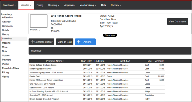This screenshot has width=192, height=102.
Task: Click the Open institution cell
Action: coord(109,77)
